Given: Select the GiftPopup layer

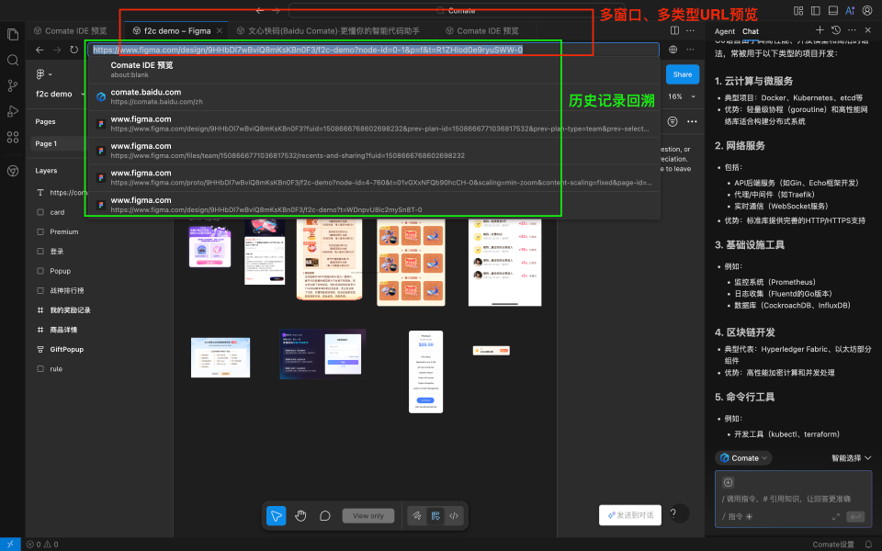Looking at the screenshot, I should click(66, 349).
